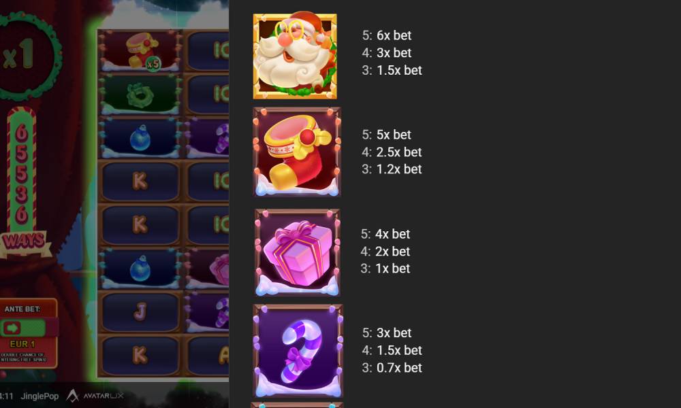Click the JinglePop game title label
This screenshot has width=681, height=408.
[39, 396]
